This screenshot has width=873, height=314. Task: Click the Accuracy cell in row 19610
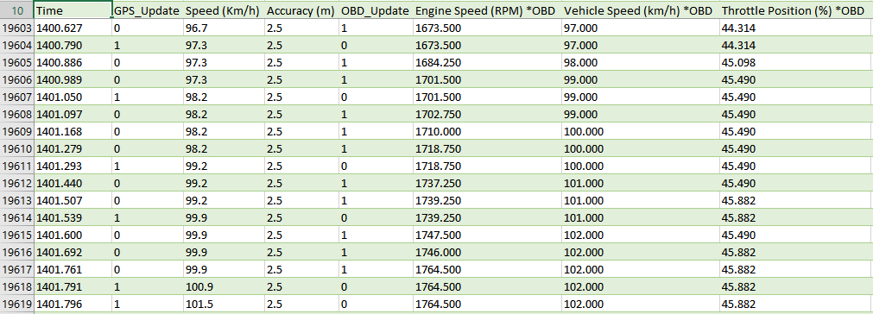[x=301, y=149]
